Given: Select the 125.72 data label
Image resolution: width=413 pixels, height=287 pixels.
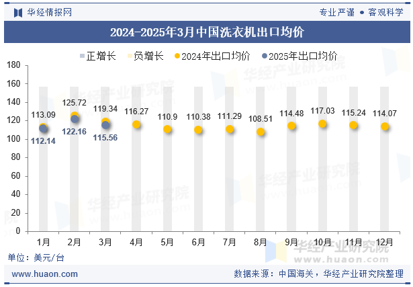Looking at the screenshot, I should click(x=75, y=103).
